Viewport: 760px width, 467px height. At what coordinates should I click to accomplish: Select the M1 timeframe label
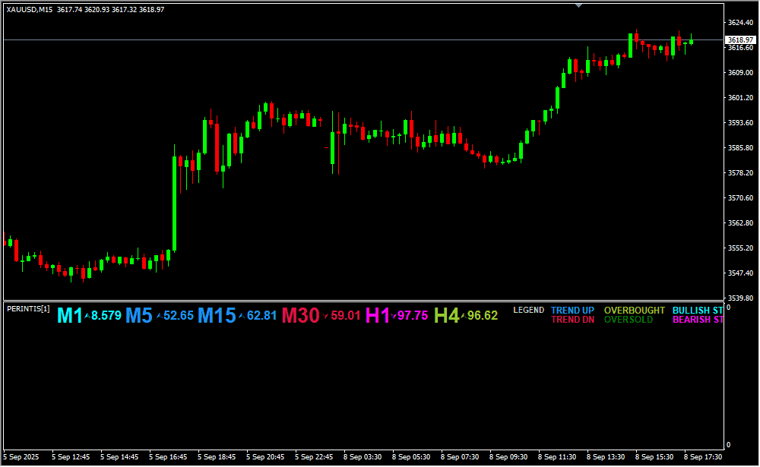(x=69, y=316)
